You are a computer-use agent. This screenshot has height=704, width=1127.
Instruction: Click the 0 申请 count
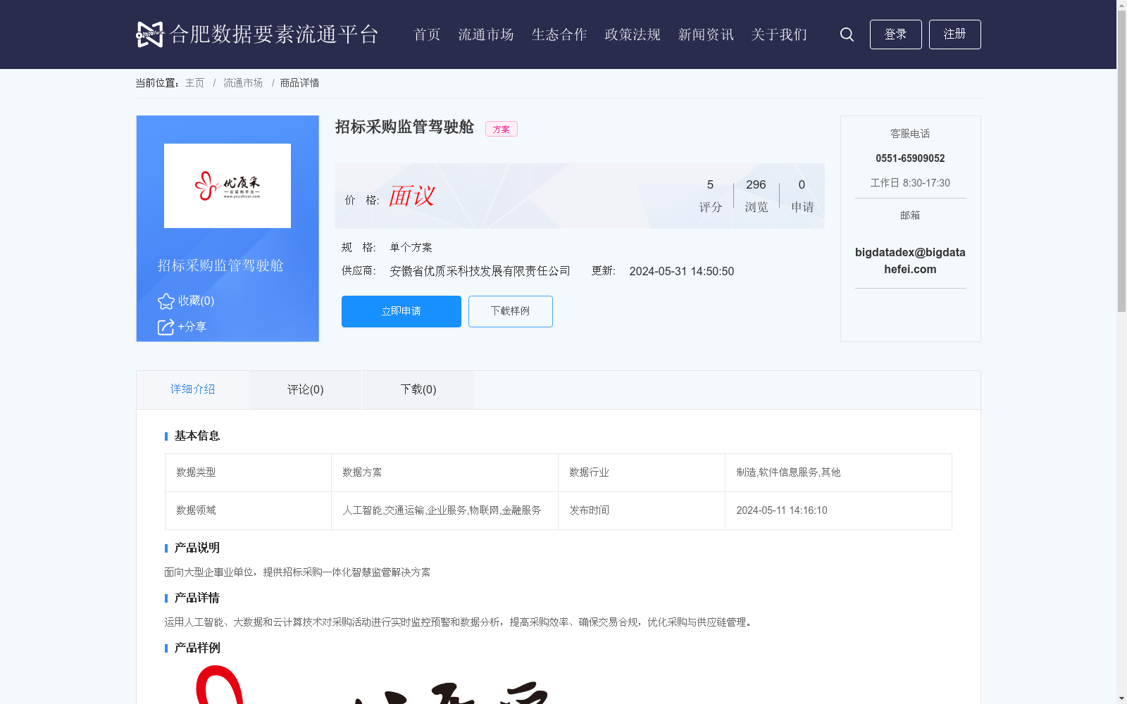[x=802, y=195]
